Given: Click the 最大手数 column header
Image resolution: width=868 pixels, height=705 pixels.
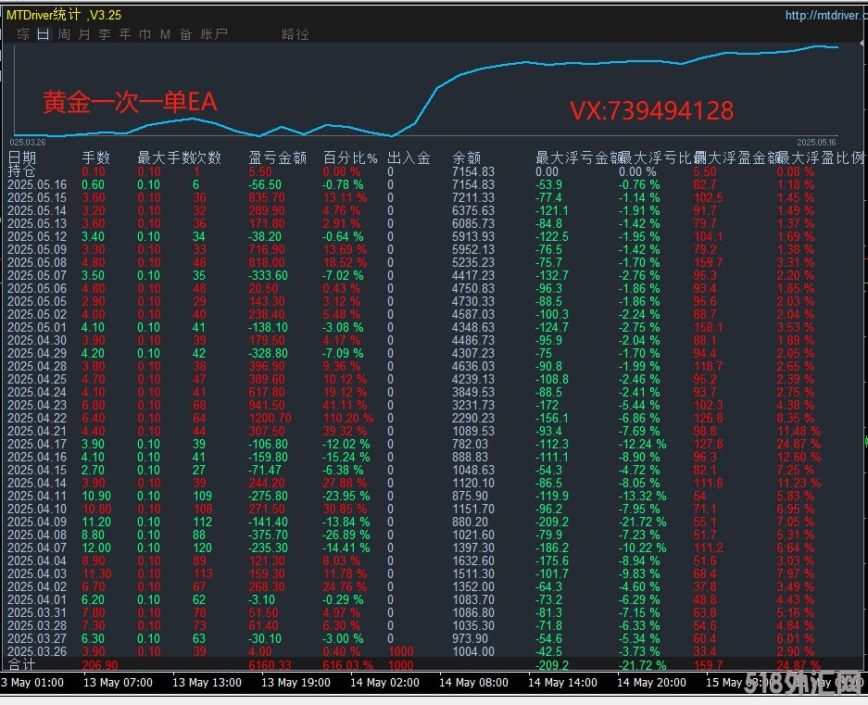Looking at the screenshot, I should 166,157.
